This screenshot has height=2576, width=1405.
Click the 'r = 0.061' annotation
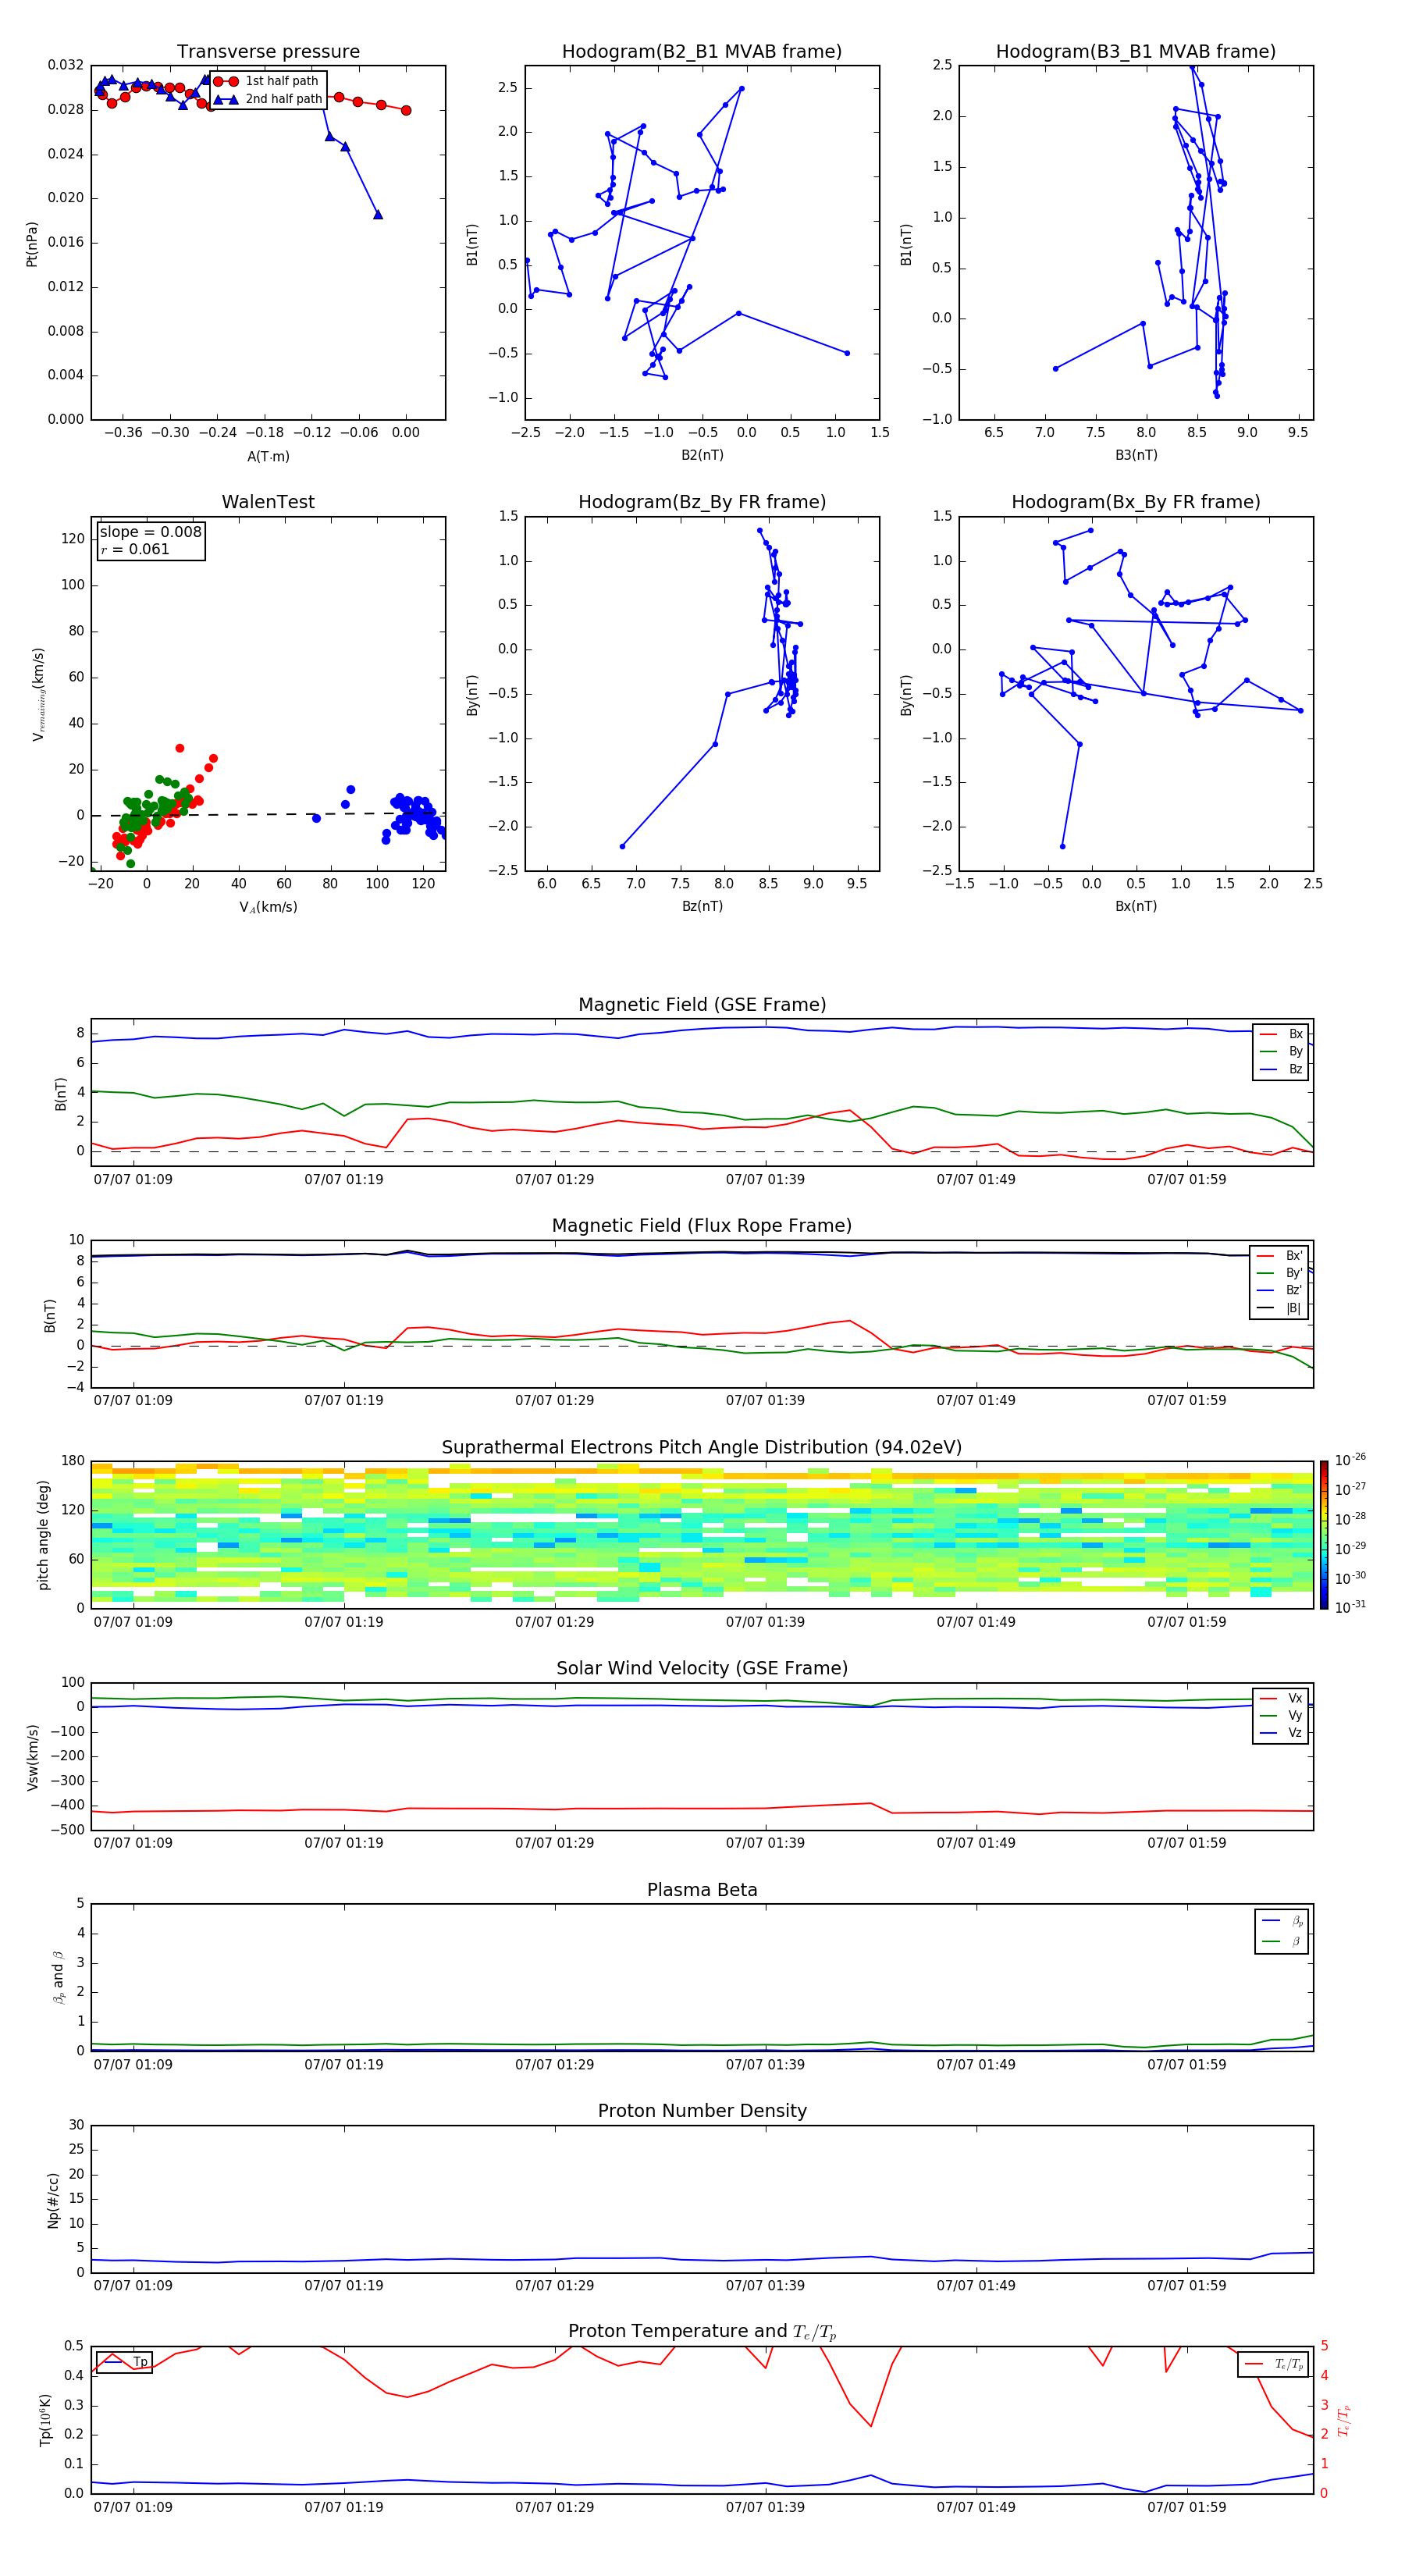135,549
